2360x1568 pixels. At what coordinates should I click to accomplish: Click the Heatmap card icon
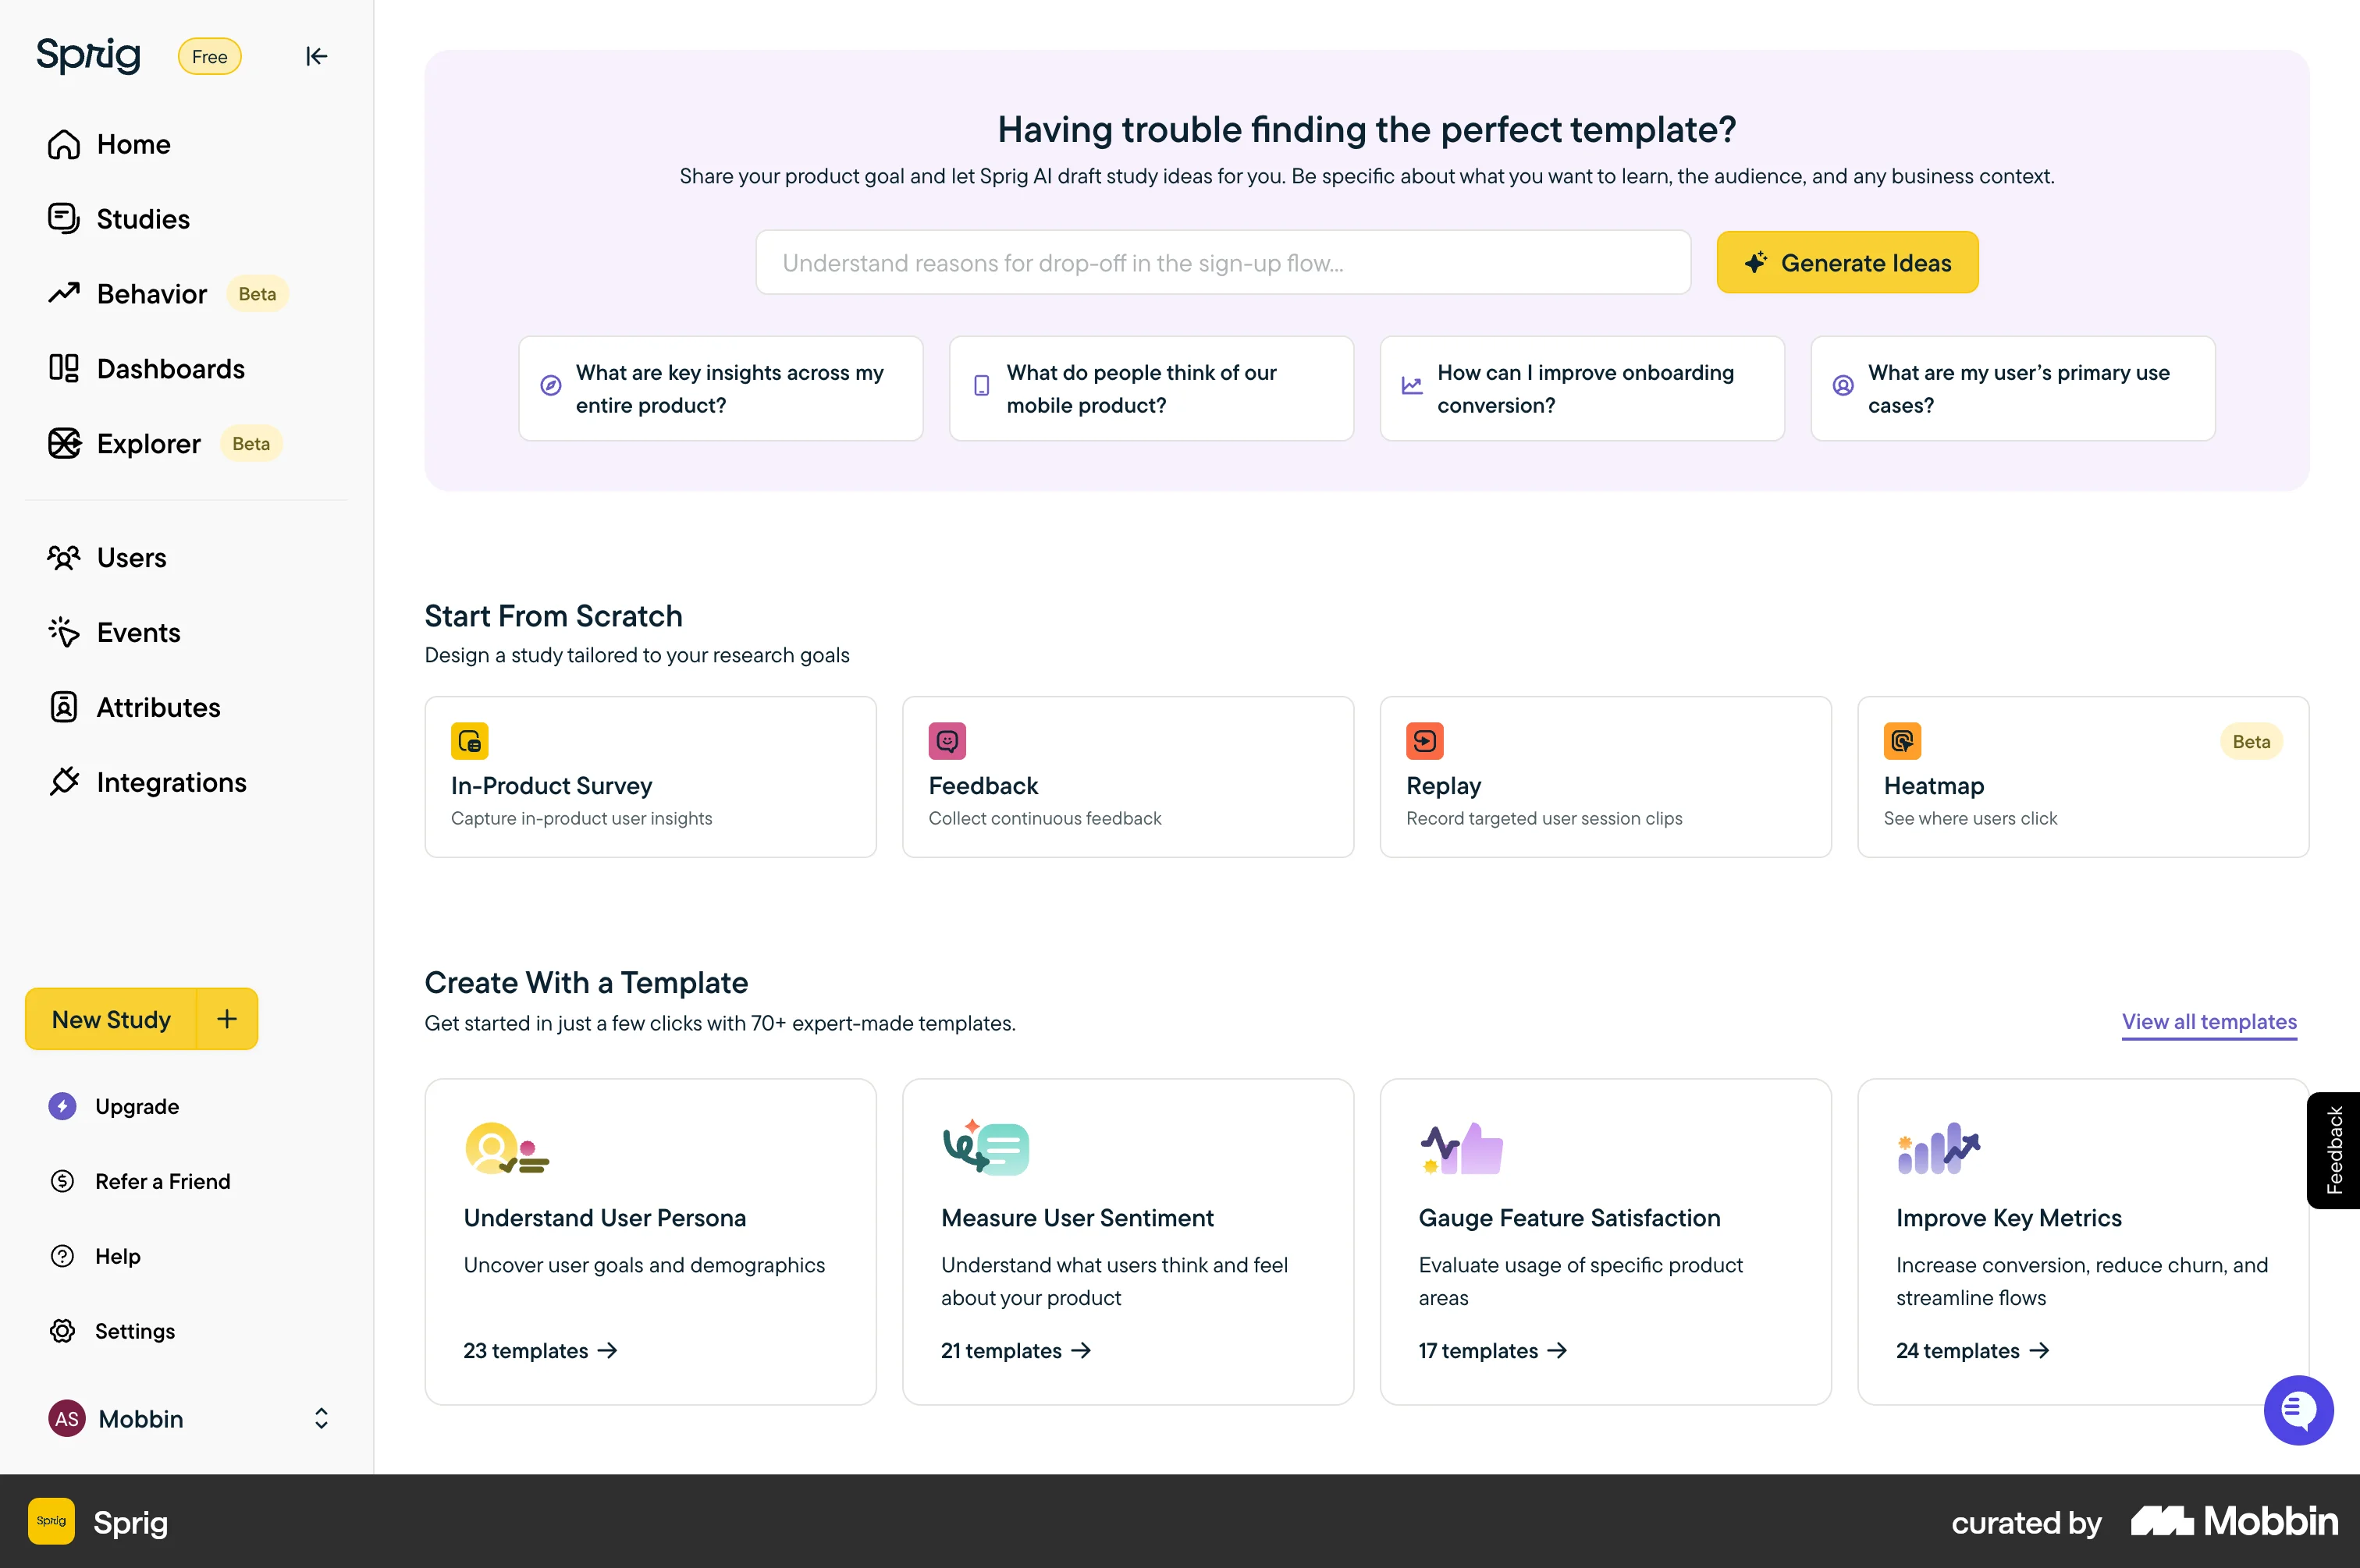(1902, 741)
